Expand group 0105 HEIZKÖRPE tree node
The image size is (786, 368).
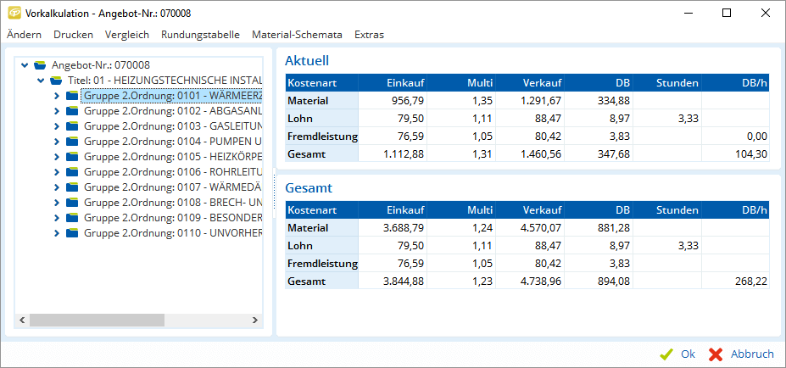[x=56, y=157]
